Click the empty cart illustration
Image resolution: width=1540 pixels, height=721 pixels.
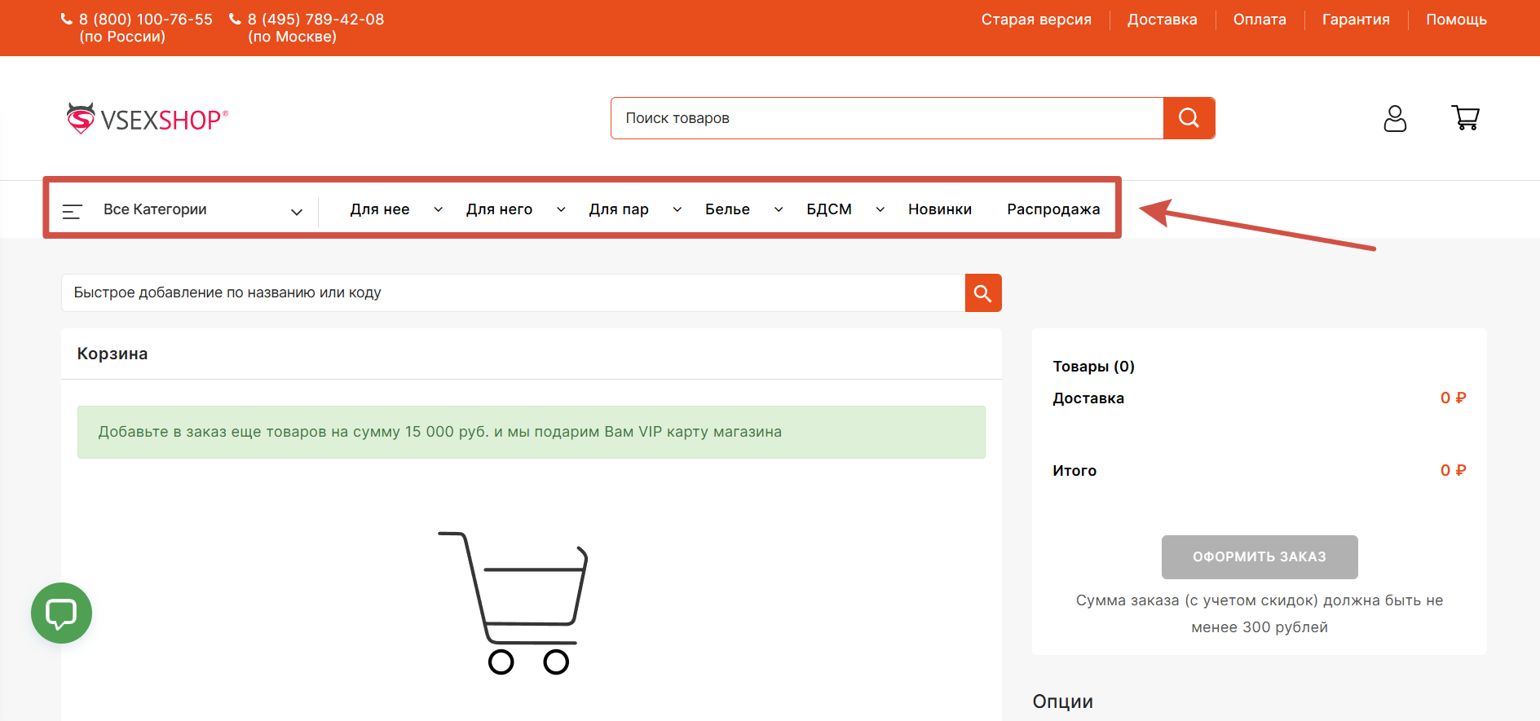point(513,603)
